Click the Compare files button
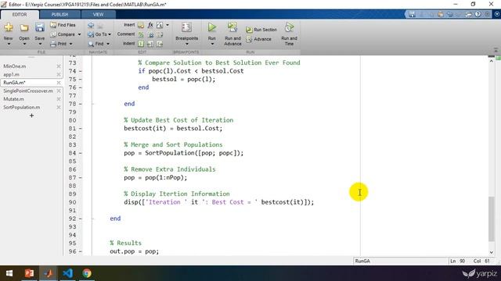Viewport: 501px width, 281px height. (x=63, y=34)
